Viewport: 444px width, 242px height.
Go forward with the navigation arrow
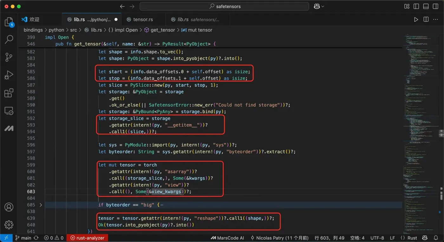(x=132, y=6)
